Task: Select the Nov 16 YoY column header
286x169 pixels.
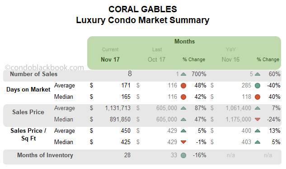Action: tap(230, 59)
